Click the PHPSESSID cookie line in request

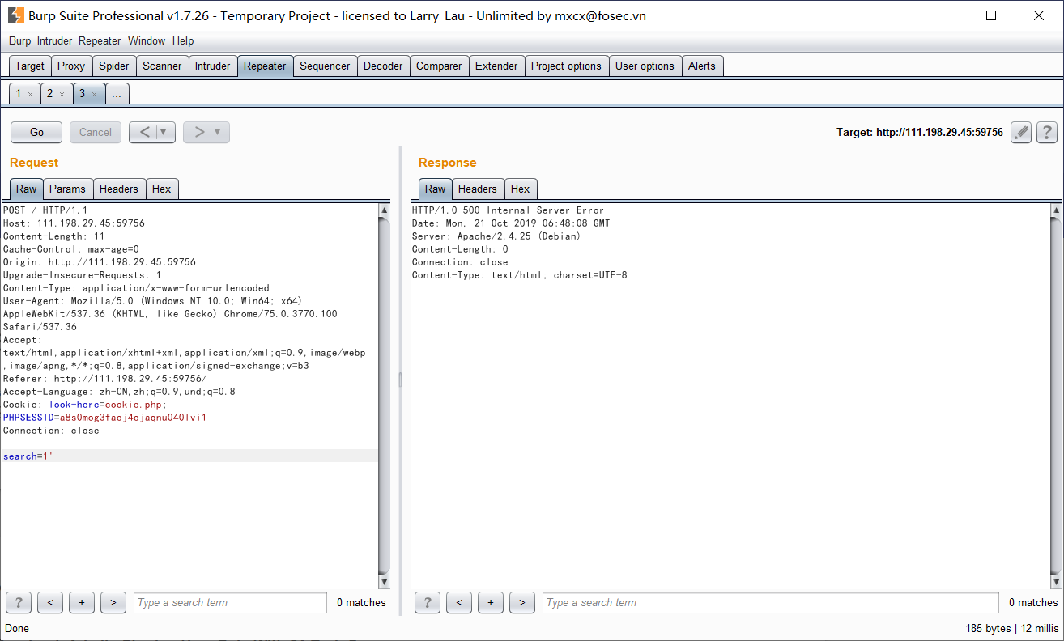[x=104, y=418]
